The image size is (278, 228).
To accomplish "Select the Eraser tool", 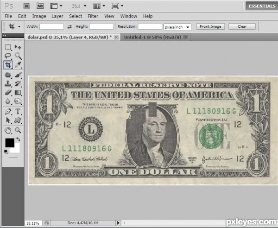I will click(8, 92).
